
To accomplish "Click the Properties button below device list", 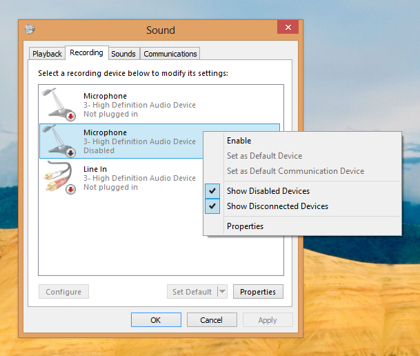I will 258,292.
